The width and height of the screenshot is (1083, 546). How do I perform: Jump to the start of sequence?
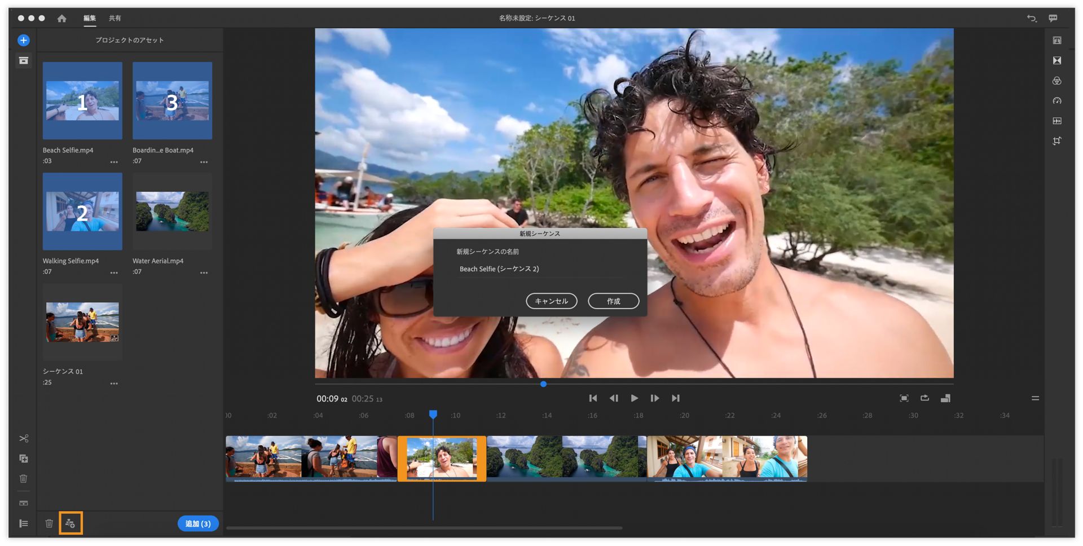click(x=593, y=398)
